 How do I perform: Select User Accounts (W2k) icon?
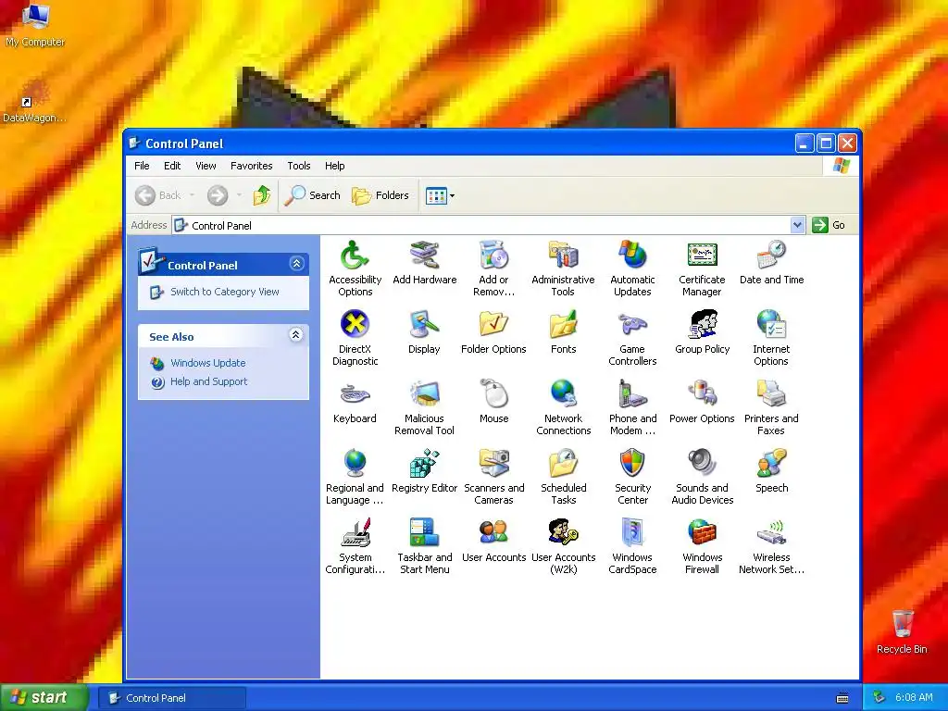click(564, 533)
